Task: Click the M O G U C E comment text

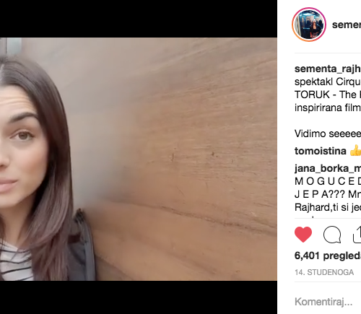Action: pyautogui.click(x=328, y=181)
